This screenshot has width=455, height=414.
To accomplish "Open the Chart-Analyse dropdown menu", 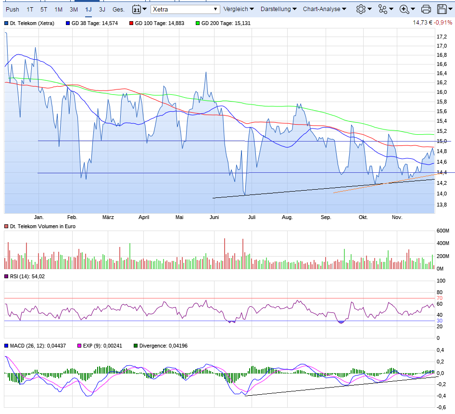I will coord(325,9).
